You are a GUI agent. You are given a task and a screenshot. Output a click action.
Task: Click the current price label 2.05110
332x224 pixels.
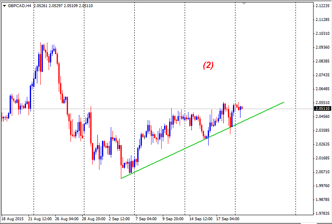(322, 109)
